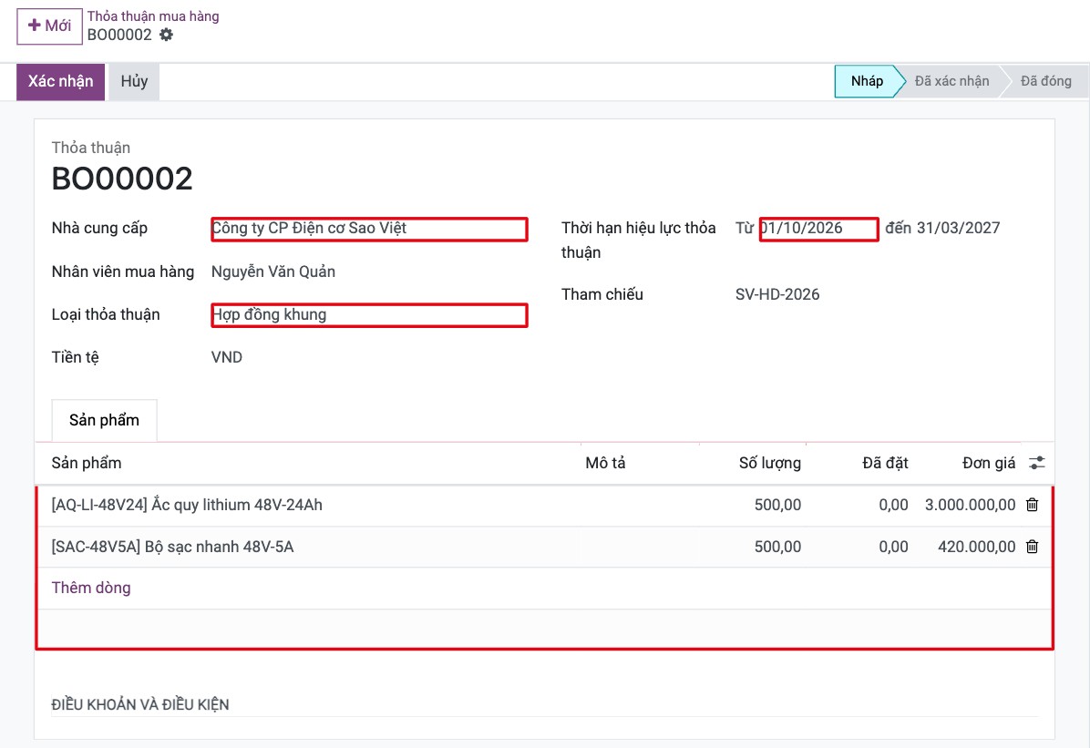Image resolution: width=1090 pixels, height=748 pixels.
Task: Select the Nháp status stage
Action: pyautogui.click(x=866, y=81)
